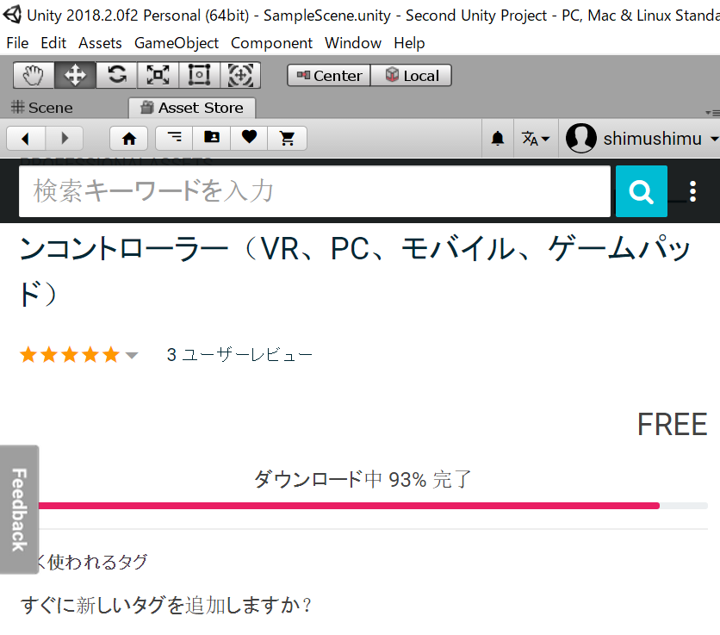The image size is (720, 635).
Task: Open the shopping cart
Action: tap(288, 138)
